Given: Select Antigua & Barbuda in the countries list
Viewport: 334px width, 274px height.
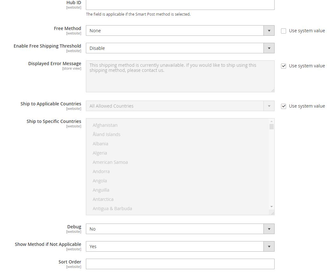Looking at the screenshot, I should (x=112, y=208).
